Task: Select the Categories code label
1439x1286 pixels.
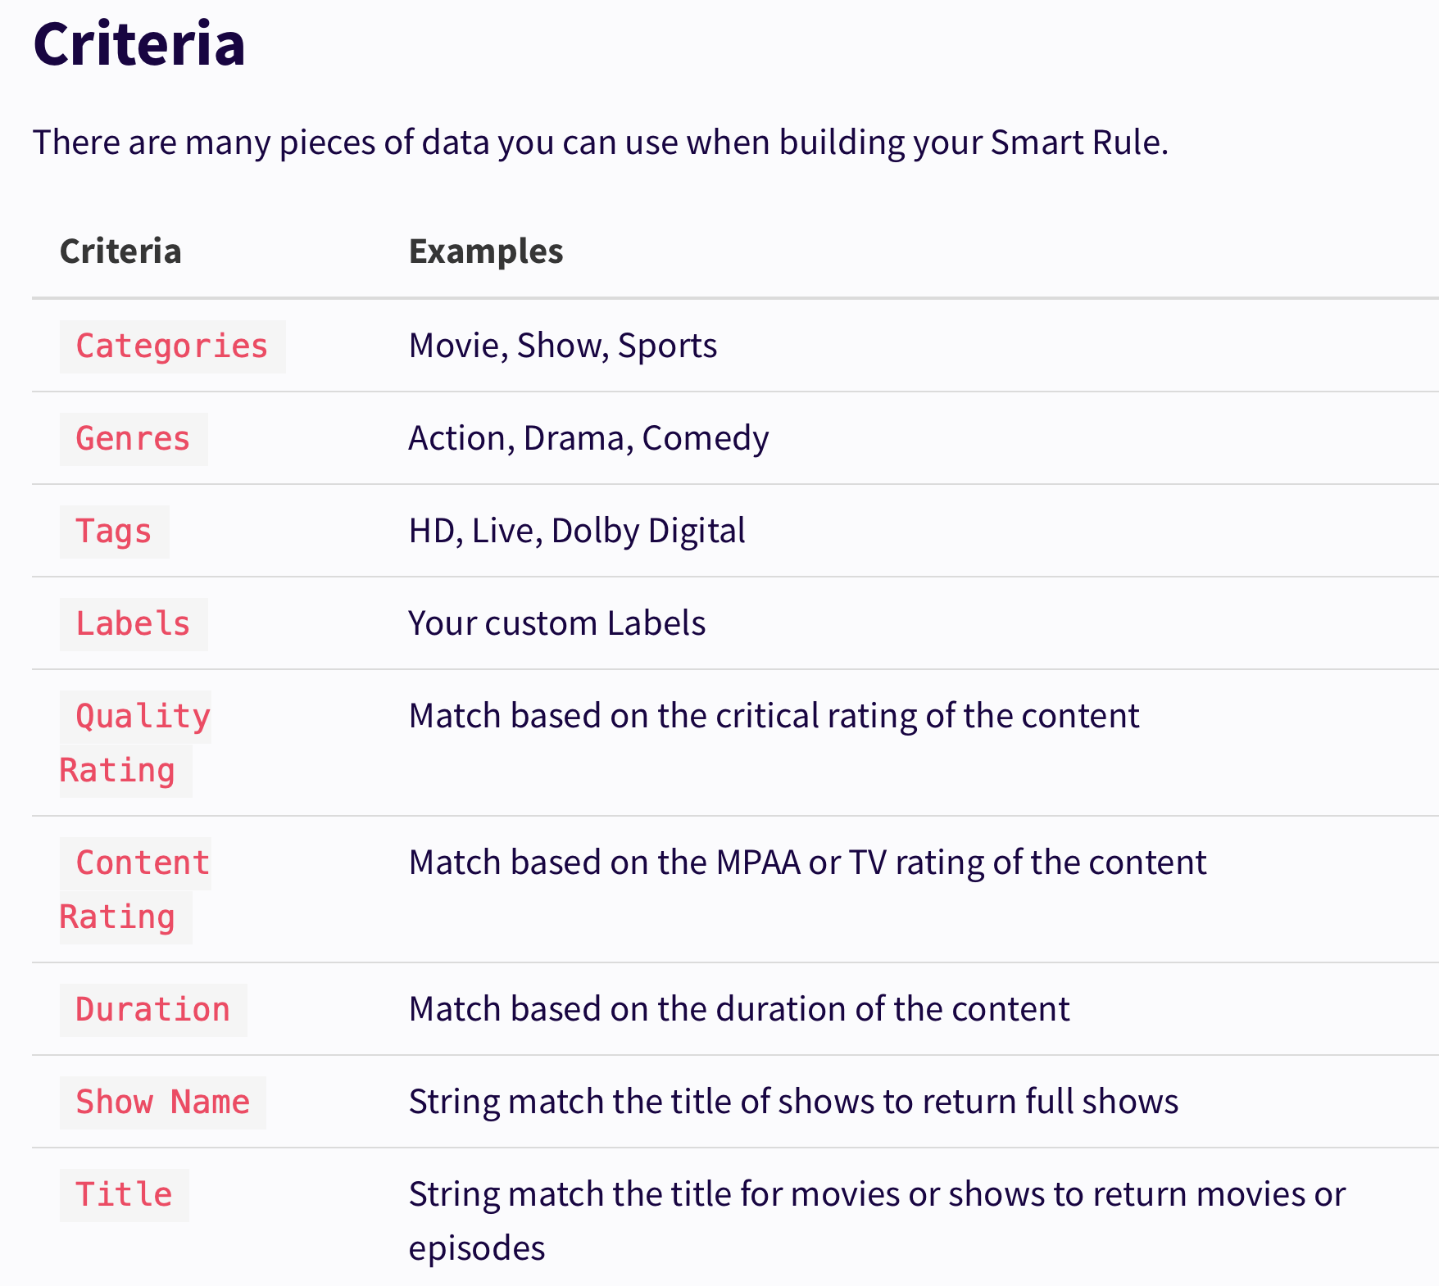Action: [x=172, y=346]
